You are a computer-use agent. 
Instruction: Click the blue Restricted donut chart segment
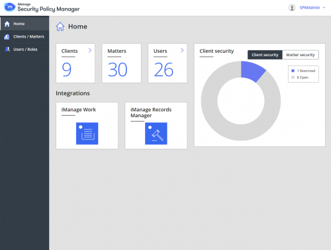(x=252, y=71)
